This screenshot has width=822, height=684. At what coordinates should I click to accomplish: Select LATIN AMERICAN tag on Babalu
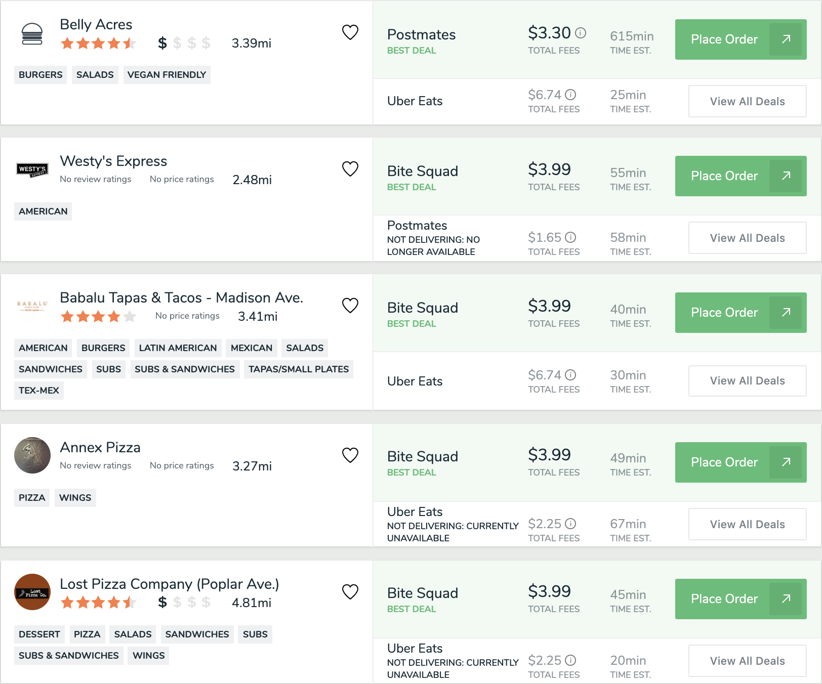pyautogui.click(x=178, y=348)
